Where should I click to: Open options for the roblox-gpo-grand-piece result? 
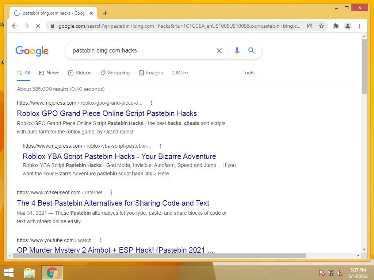click(152, 103)
